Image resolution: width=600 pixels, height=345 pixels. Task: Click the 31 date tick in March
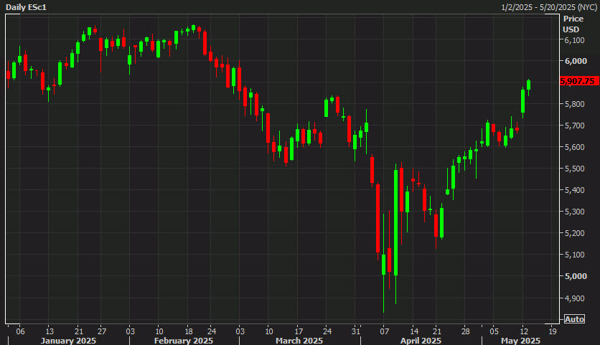356,331
